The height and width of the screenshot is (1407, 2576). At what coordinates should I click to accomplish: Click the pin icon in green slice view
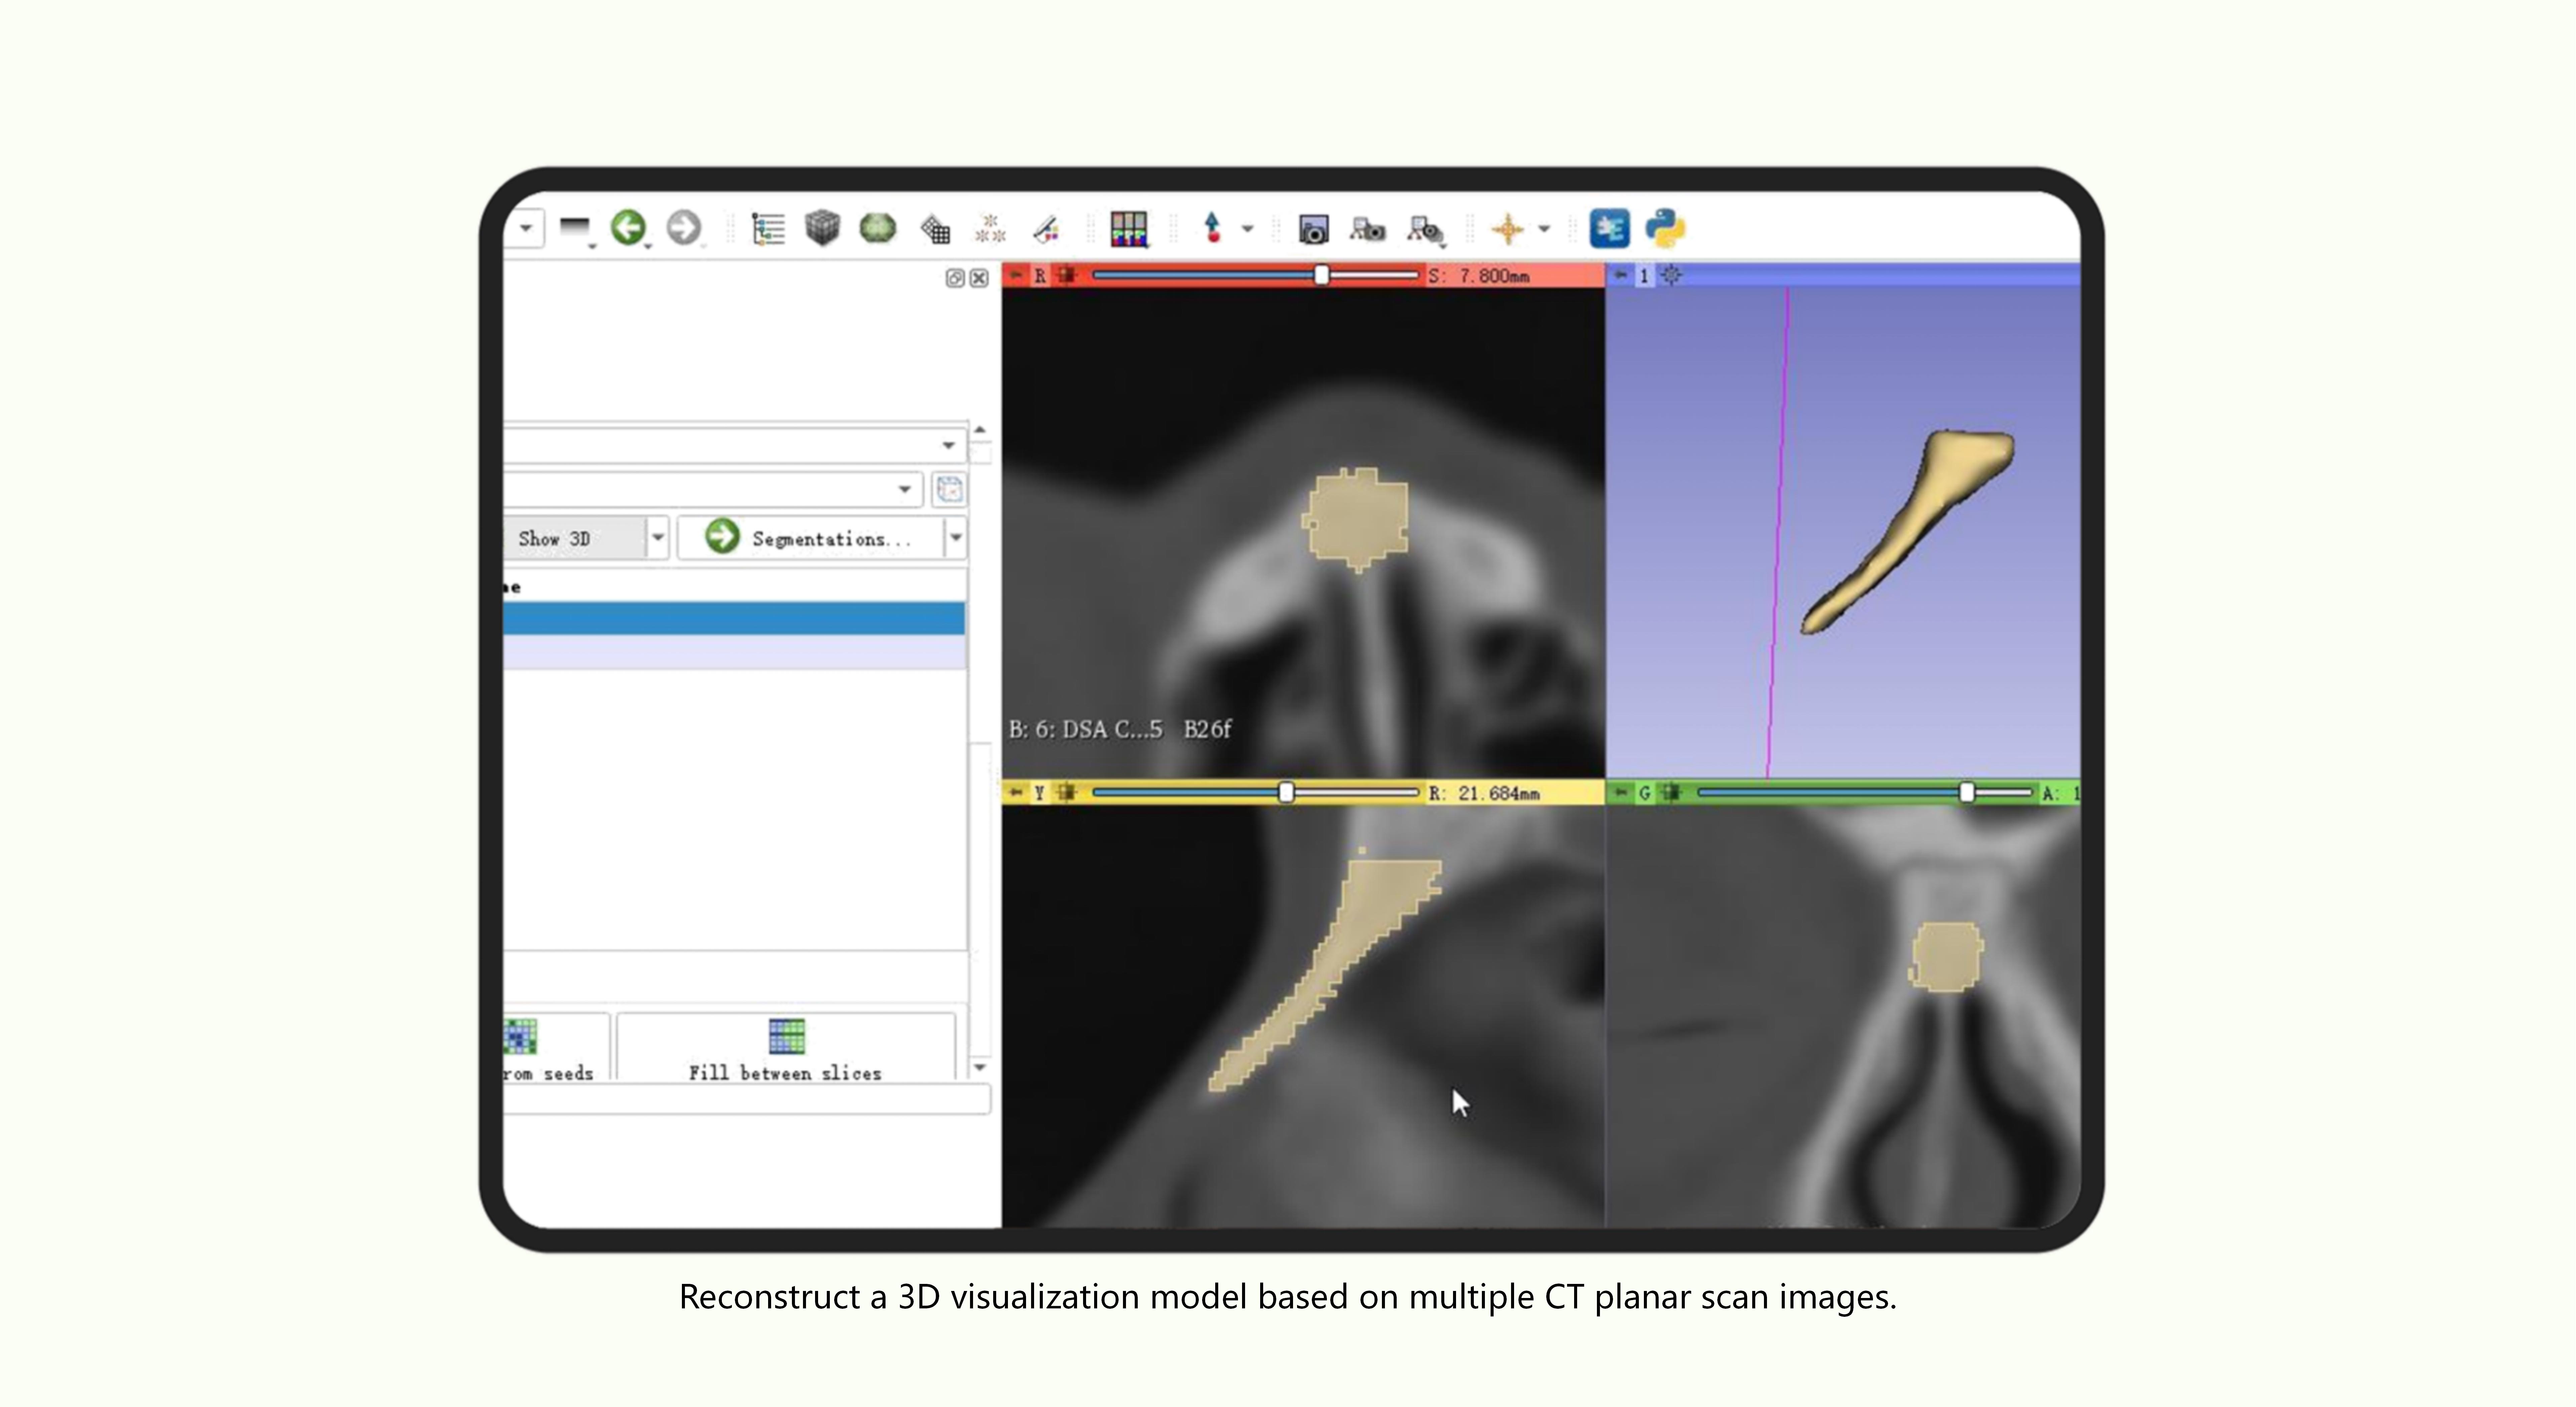[1621, 793]
